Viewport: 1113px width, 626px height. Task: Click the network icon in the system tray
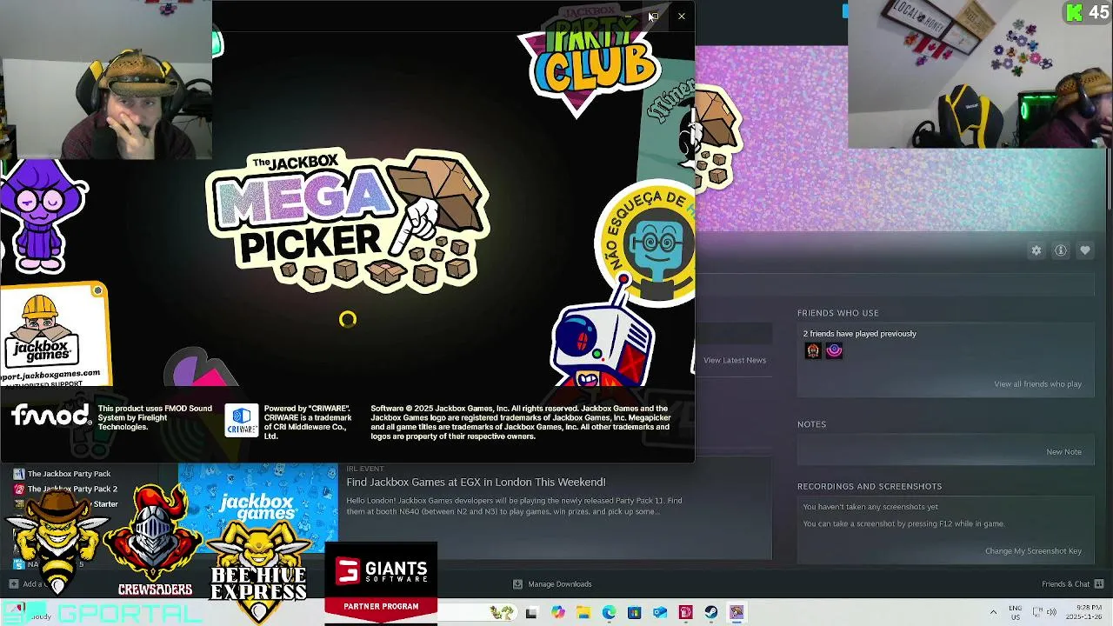click(x=1037, y=612)
